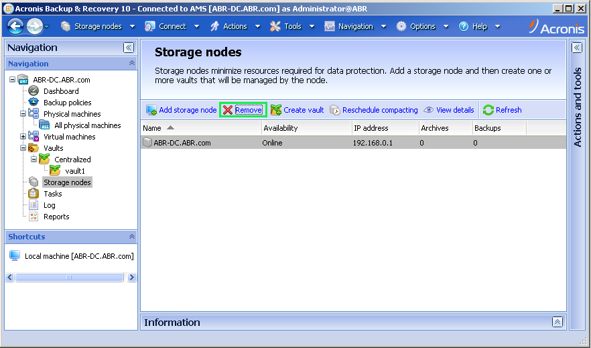The image size is (591, 348).
Task: Click the Reports icon
Action: (x=34, y=216)
